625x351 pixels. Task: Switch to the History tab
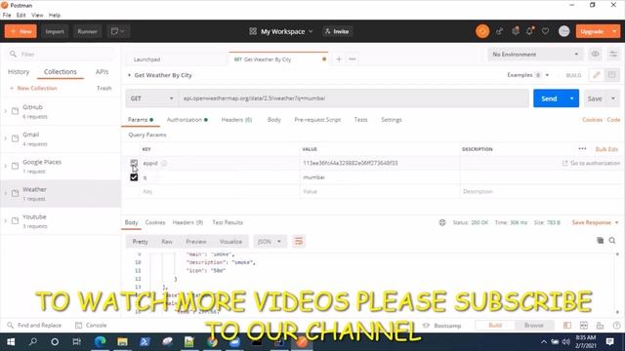coord(19,71)
